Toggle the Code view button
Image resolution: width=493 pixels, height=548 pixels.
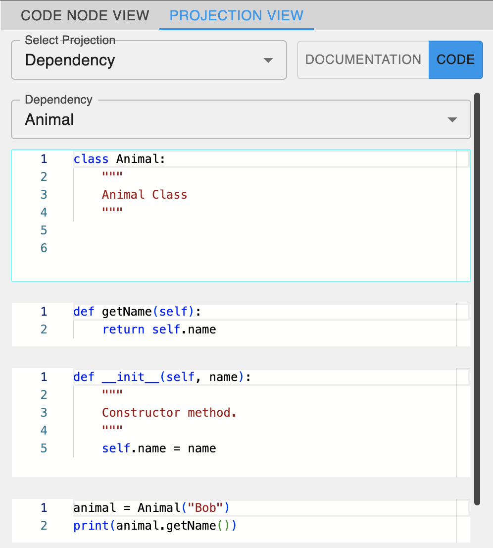(x=455, y=60)
